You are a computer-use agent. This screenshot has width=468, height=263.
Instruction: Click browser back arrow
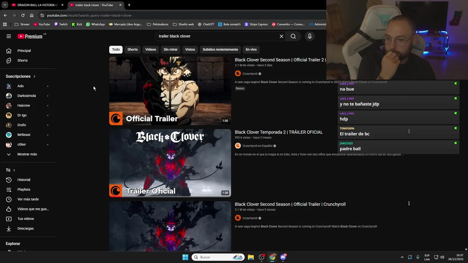(5, 15)
